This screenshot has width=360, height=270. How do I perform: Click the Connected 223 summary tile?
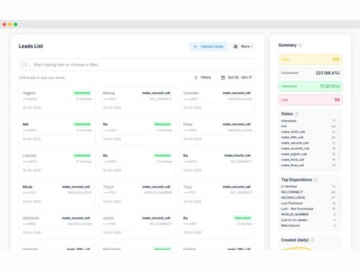coord(310,73)
